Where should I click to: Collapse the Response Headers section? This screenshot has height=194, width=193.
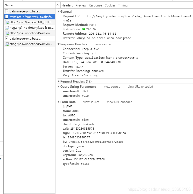point(59,44)
